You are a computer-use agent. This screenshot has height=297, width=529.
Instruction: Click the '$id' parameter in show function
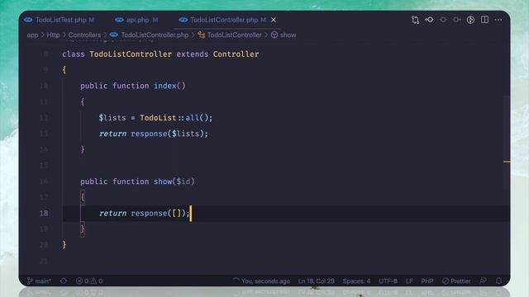pyautogui.click(x=183, y=181)
